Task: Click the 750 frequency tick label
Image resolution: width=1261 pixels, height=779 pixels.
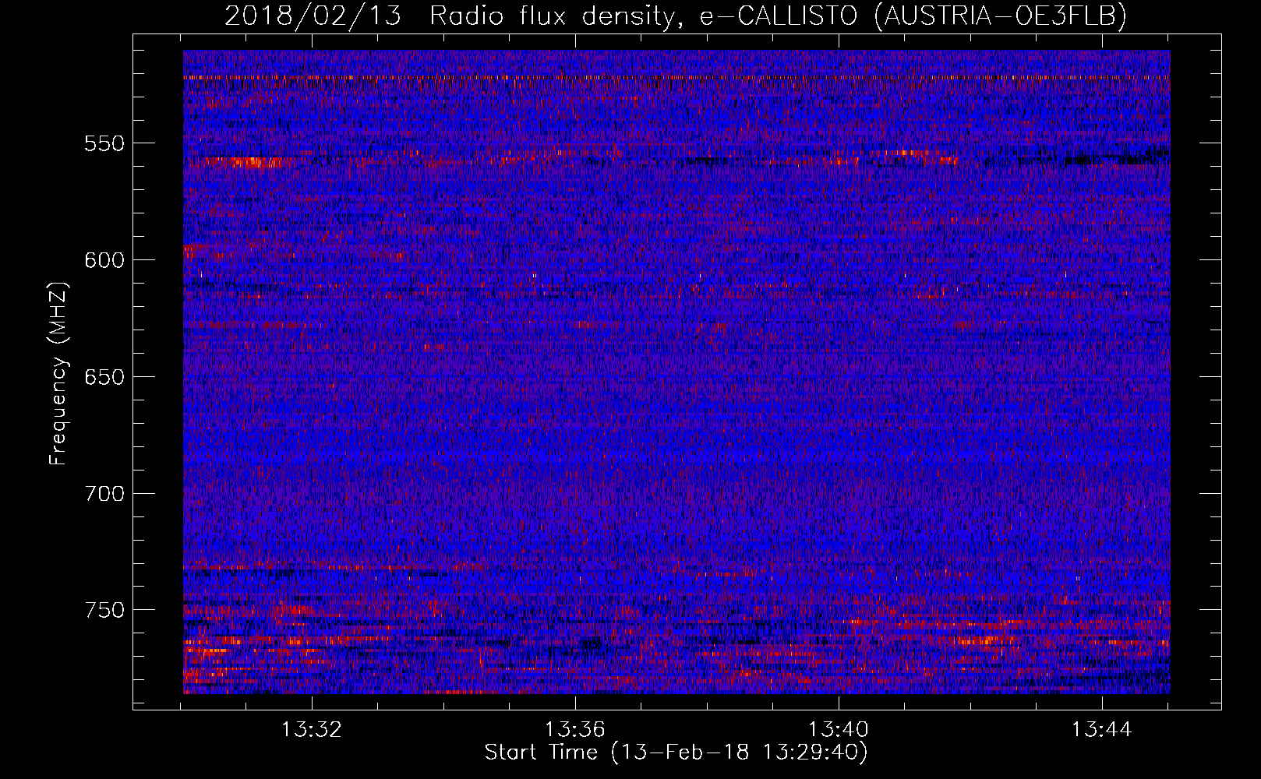Action: tap(104, 610)
